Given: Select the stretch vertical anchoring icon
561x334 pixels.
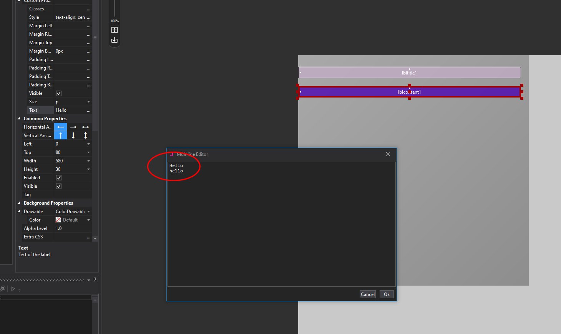Looking at the screenshot, I should (x=85, y=135).
